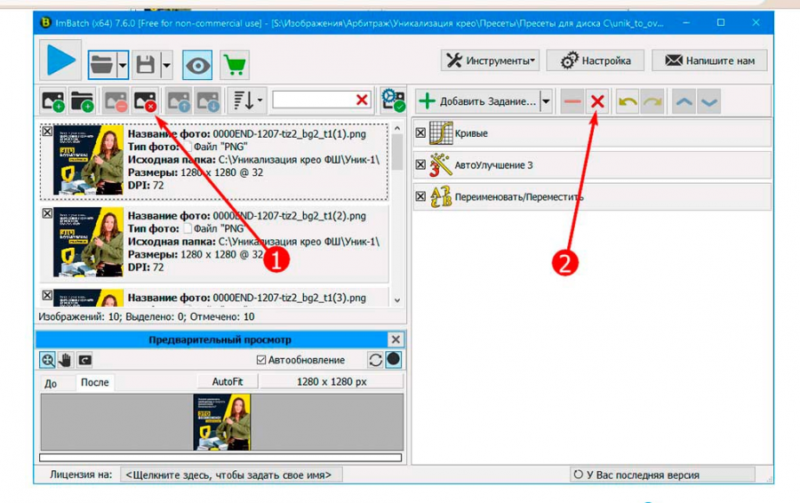Switch to the До tab
This screenshot has height=503, width=800.
coord(51,383)
